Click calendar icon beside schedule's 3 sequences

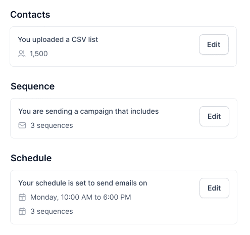22,211
